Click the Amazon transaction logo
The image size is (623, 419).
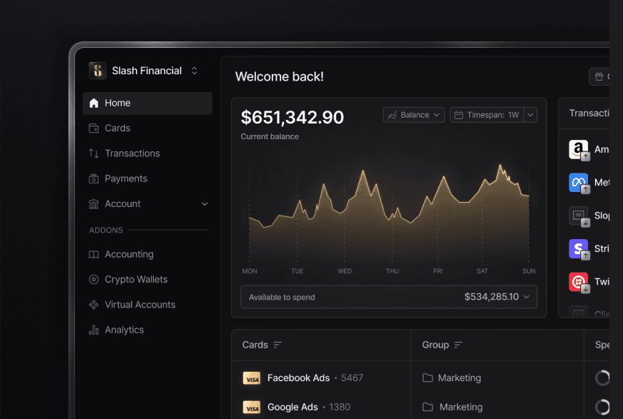click(579, 150)
